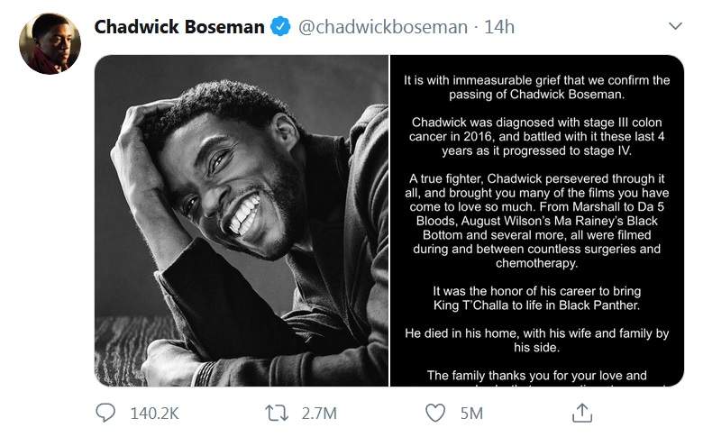Click the "immeasurable grief" opening paragraph
703x437 pixels.
tap(536, 87)
